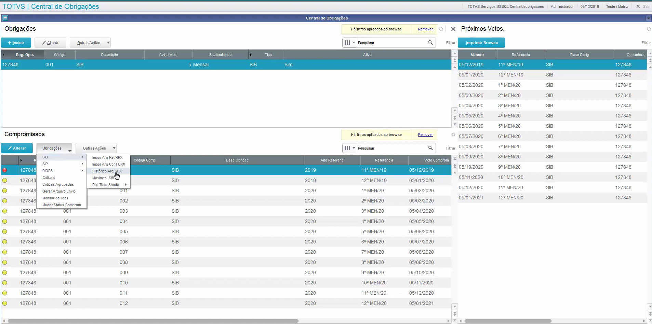Sort by Sazonalidade column header
This screenshot has height=324, width=652.
(220, 55)
